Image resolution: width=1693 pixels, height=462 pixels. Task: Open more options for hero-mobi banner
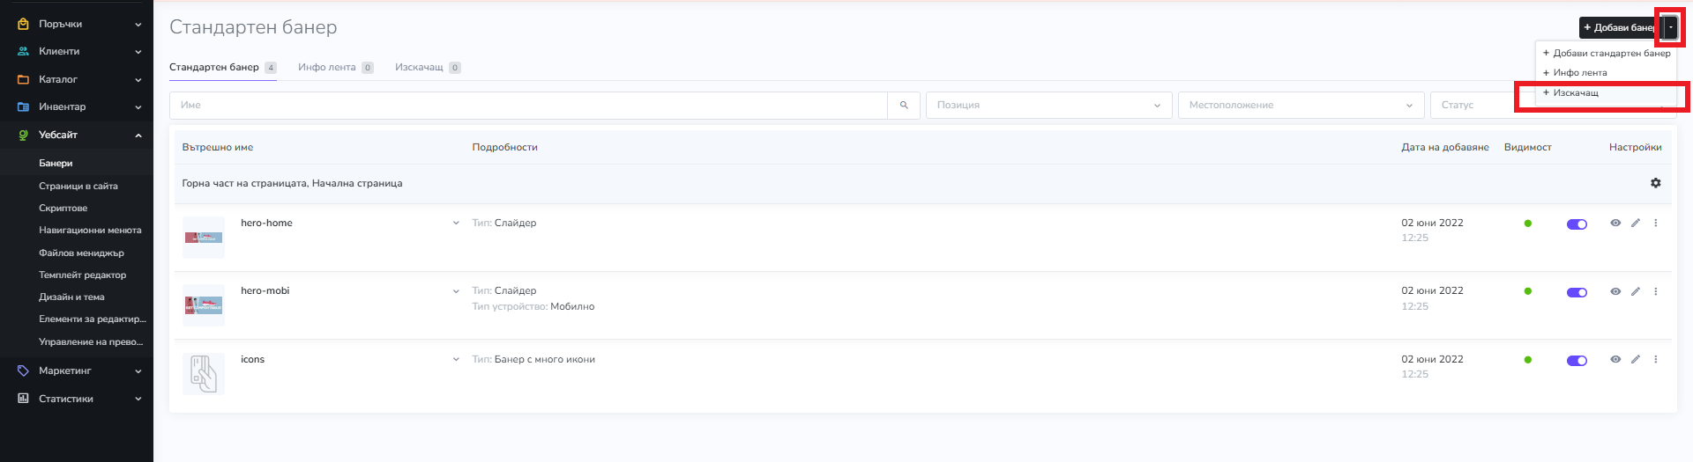pyautogui.click(x=1655, y=291)
